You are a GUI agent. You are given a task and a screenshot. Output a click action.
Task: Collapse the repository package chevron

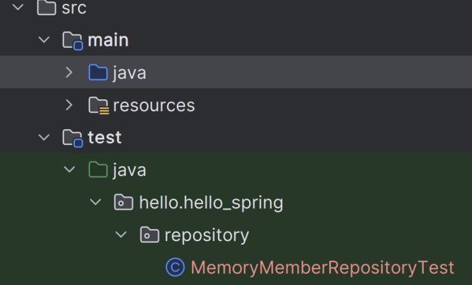tap(121, 235)
